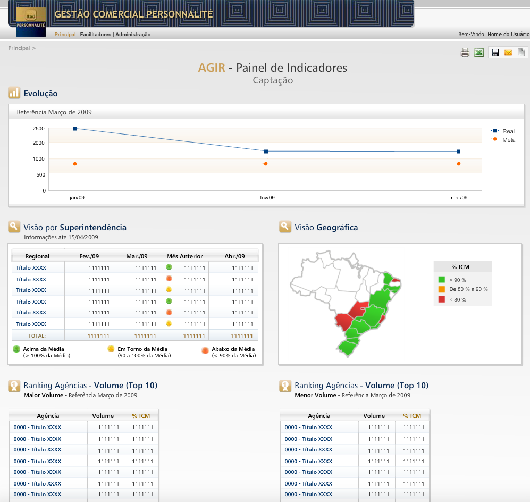The image size is (530, 502).
Task: Click the % ICM map legend title
Action: click(460, 267)
